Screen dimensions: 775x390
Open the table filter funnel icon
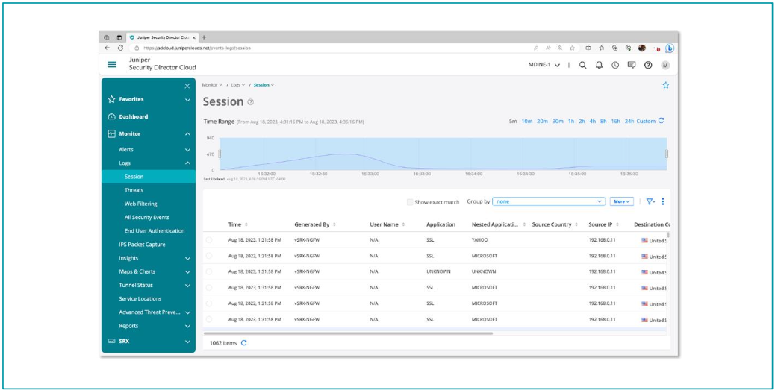650,201
